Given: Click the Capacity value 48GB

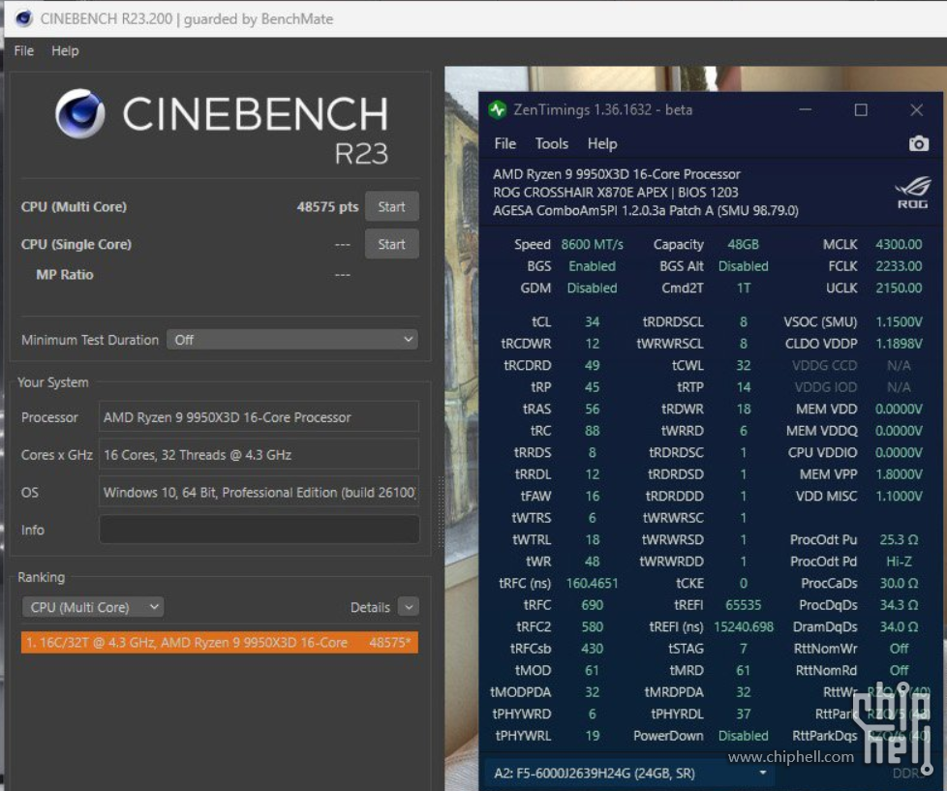Looking at the screenshot, I should pyautogui.click(x=743, y=245).
